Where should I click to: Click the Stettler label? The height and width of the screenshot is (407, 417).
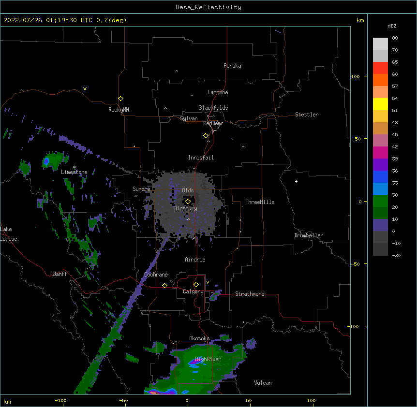click(306, 115)
